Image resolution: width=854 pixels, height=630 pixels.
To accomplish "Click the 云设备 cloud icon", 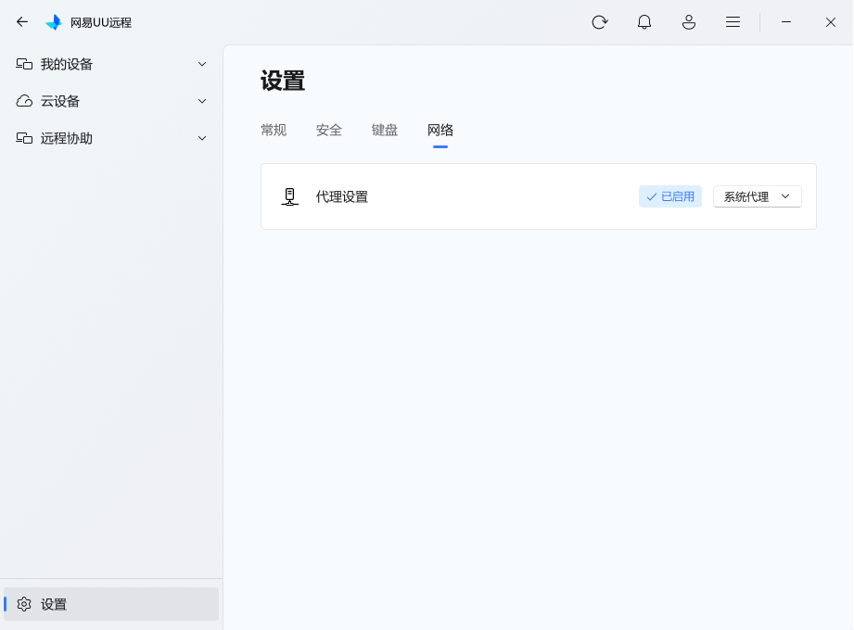I will [x=24, y=101].
